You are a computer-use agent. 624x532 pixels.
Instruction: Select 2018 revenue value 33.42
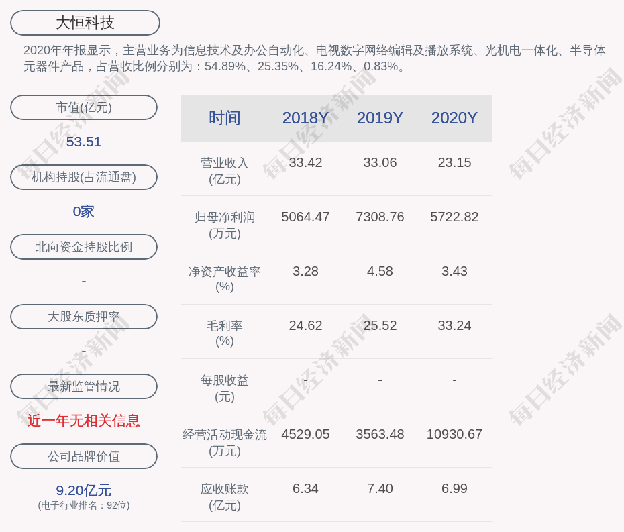[x=305, y=163]
